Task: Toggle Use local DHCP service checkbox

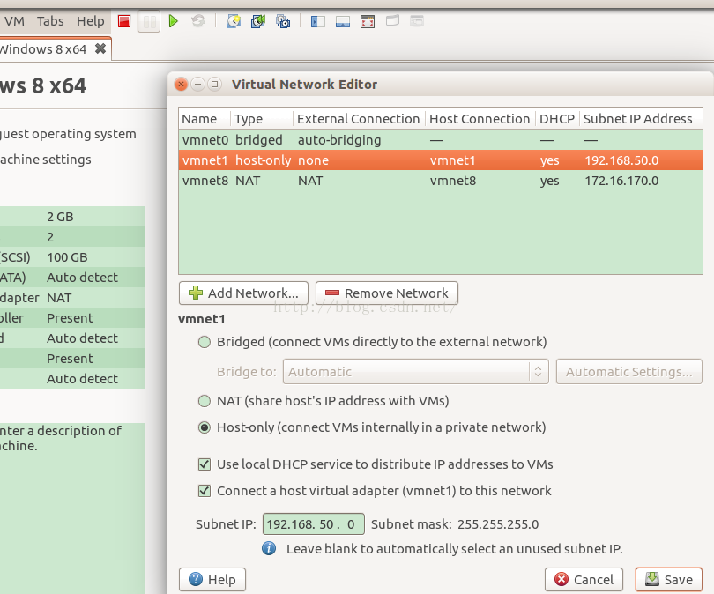Action: click(x=205, y=464)
